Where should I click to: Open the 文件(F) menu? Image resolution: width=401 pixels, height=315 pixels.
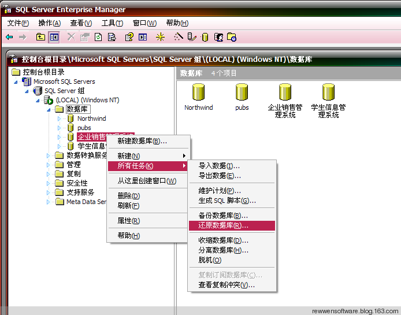pos(18,23)
